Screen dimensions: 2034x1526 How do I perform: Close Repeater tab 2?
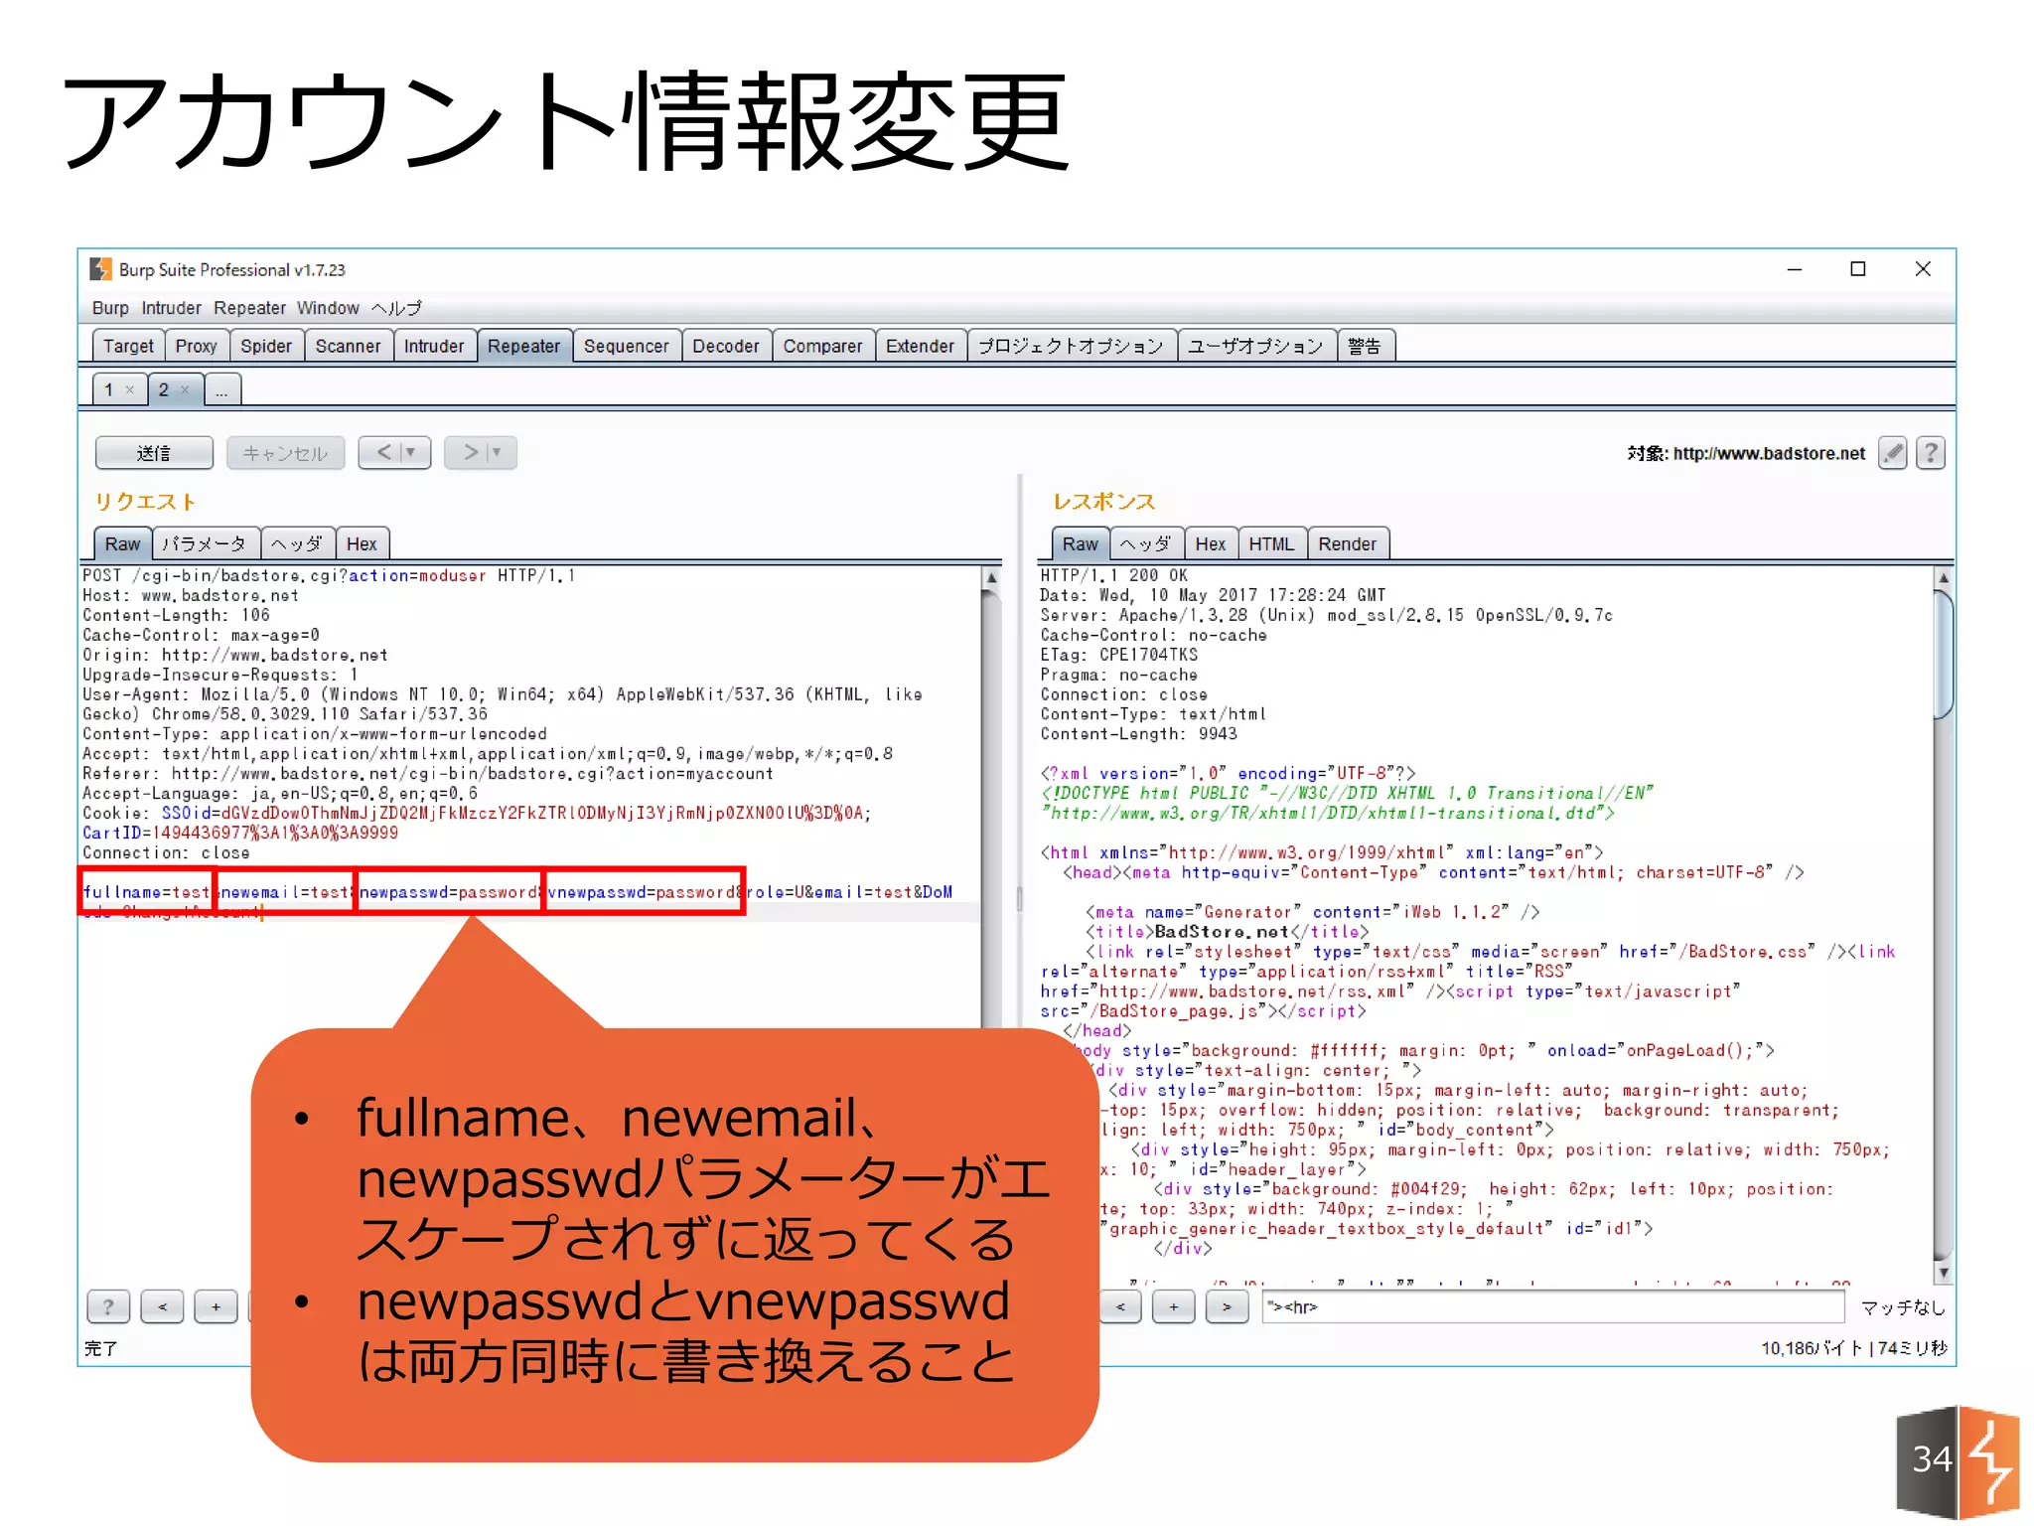185,389
